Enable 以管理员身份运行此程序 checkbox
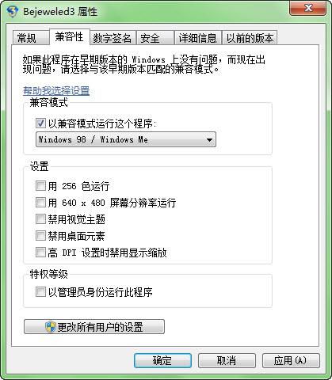Viewport: 332px width, 380px height. (x=40, y=292)
